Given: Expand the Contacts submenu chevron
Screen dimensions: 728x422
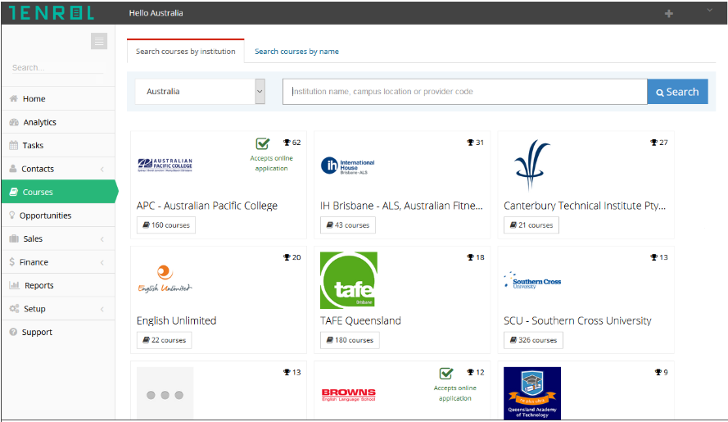Looking at the screenshot, I should coord(102,169).
